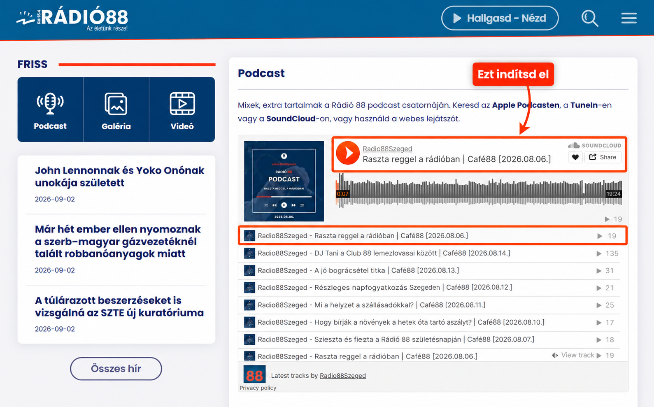
Task: Click the FRISS section heading
Action: tap(33, 64)
